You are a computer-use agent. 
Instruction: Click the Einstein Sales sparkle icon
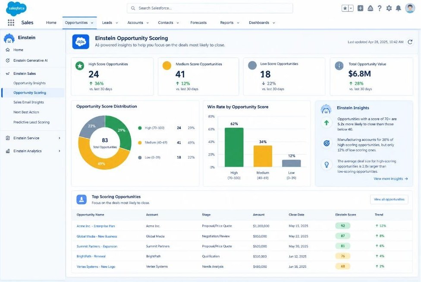point(7,73)
